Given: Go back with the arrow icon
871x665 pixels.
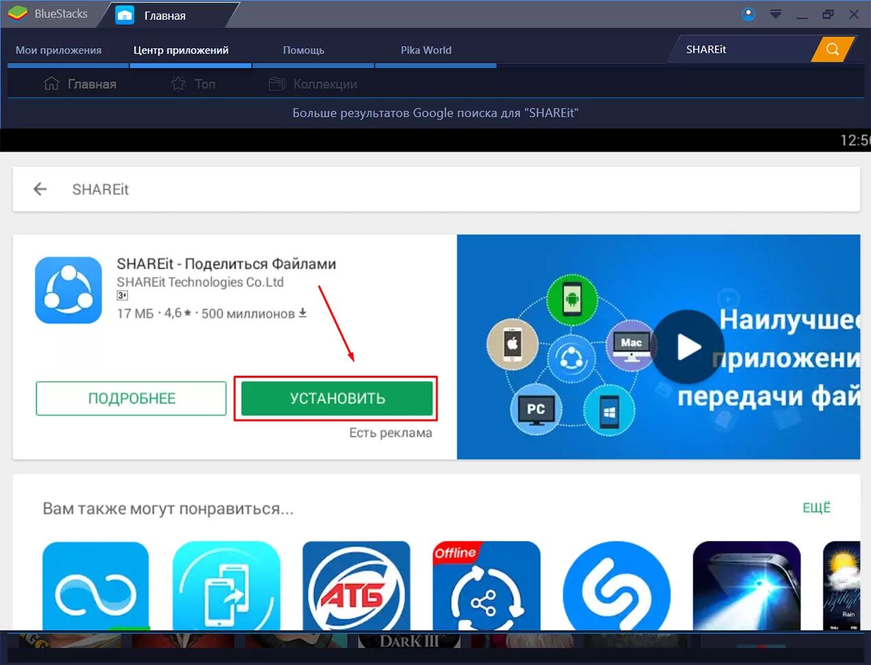Looking at the screenshot, I should point(40,189).
